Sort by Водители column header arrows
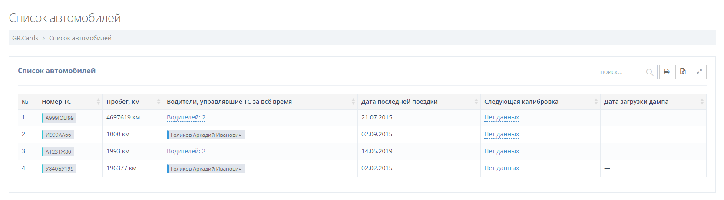724x200 pixels. coord(353,102)
